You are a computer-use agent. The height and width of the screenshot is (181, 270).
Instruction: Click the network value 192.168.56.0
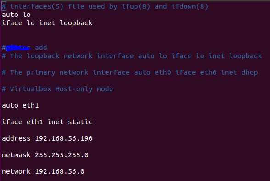click(x=60, y=171)
